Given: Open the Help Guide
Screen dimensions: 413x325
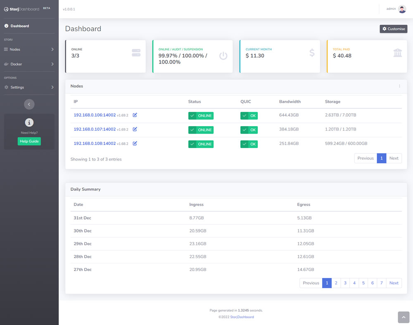Looking at the screenshot, I should tap(29, 141).
